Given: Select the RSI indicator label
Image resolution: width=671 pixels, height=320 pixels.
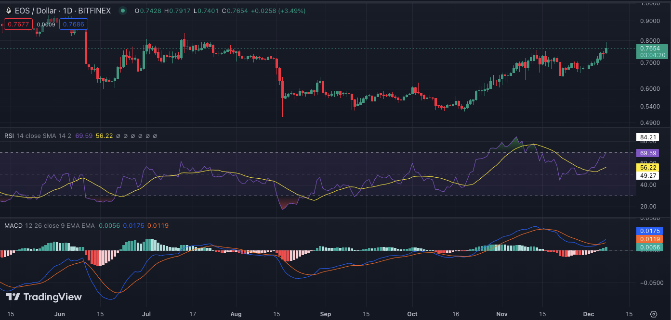Looking at the screenshot, I should [9, 136].
